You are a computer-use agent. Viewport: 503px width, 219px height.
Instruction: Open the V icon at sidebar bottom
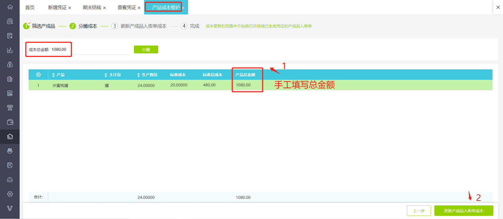point(10,209)
